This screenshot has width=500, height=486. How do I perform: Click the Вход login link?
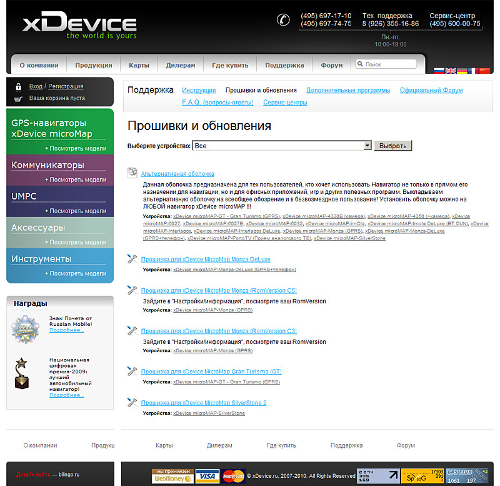point(36,86)
